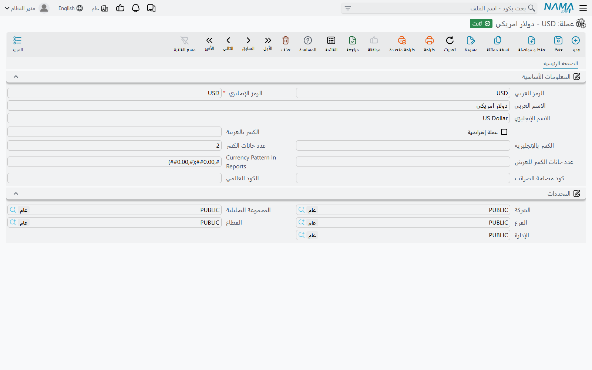Open lookup for Sector (القطاع) field
592x370 pixels.
click(13, 222)
